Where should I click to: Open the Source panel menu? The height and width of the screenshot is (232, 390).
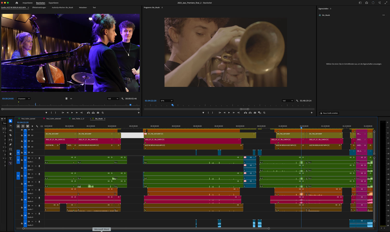[x=28, y=8]
